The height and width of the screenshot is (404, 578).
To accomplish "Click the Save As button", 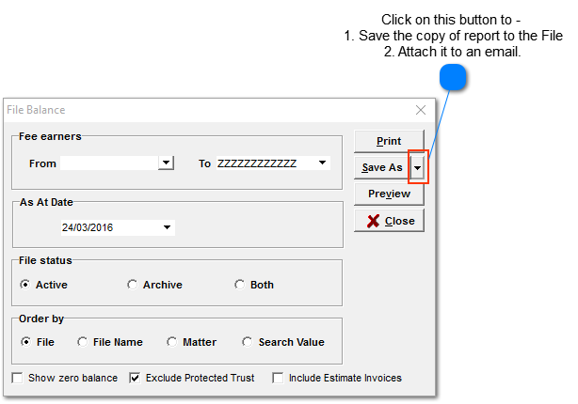I will pos(382,167).
